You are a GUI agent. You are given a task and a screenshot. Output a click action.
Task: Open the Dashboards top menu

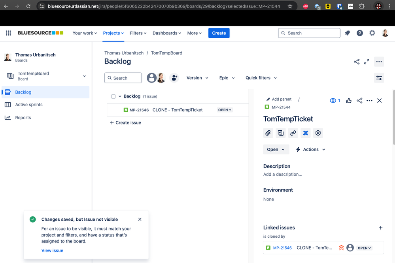[166, 33]
